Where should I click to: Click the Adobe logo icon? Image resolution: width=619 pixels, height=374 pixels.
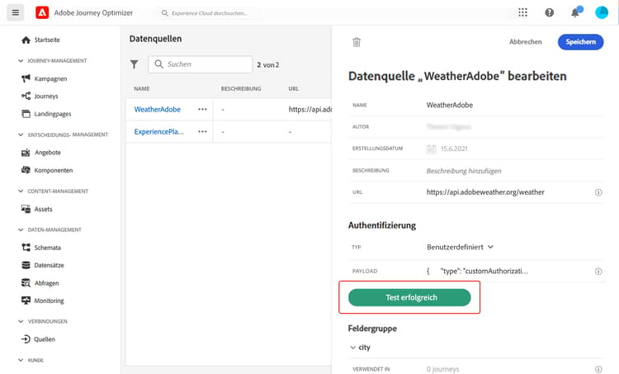tap(42, 12)
